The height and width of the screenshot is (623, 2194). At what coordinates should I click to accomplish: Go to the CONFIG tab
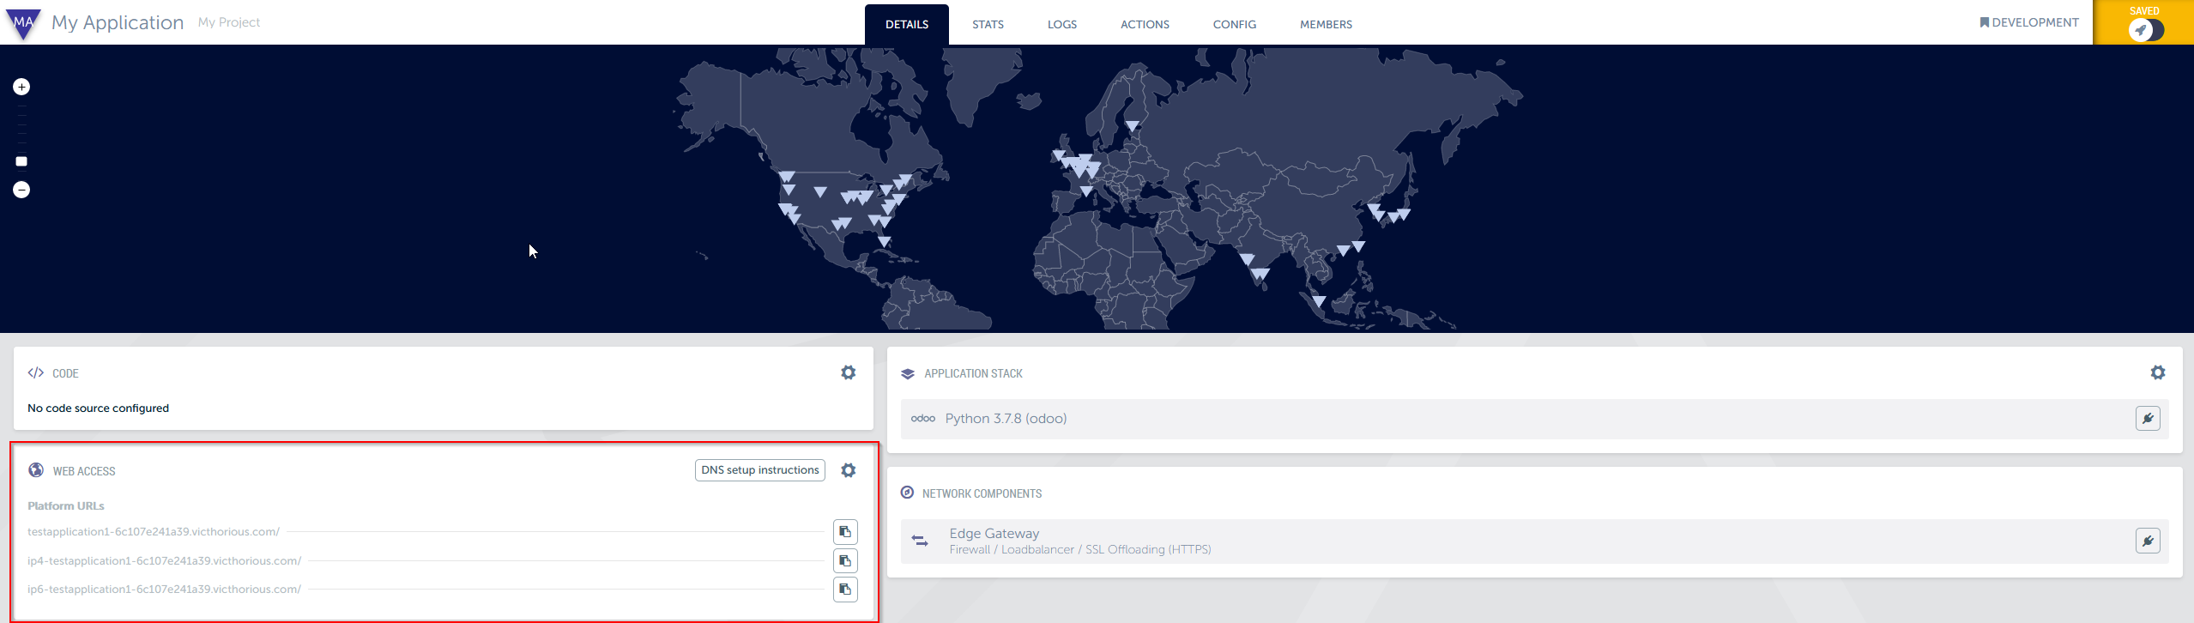point(1234,25)
